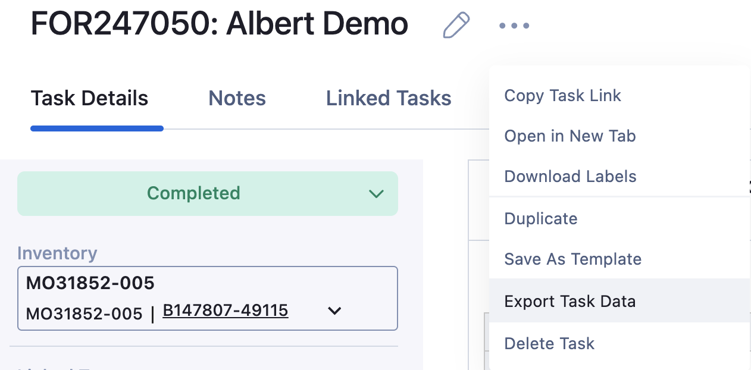Open the three-dot more options menu
Image resolution: width=751 pixels, height=370 pixels.
coord(514,26)
